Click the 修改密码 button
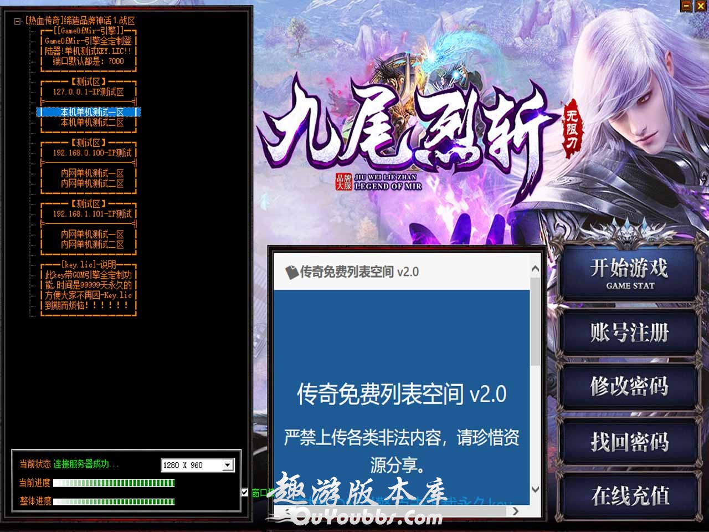Viewport: 709px width, 532px height. pos(629,386)
